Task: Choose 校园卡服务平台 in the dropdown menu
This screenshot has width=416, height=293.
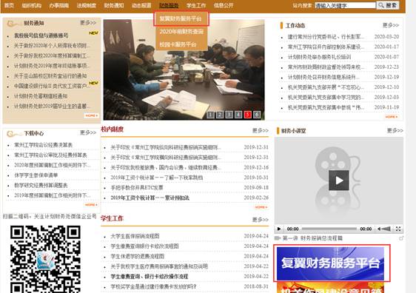Action: click(x=178, y=44)
